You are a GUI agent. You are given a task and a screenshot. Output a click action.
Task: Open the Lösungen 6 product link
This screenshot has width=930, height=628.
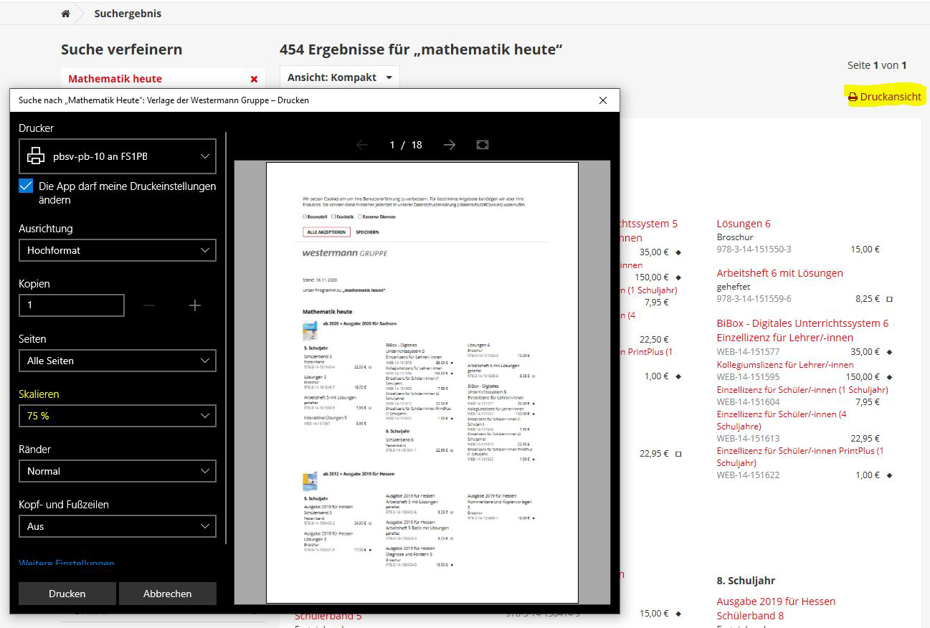[x=744, y=224]
